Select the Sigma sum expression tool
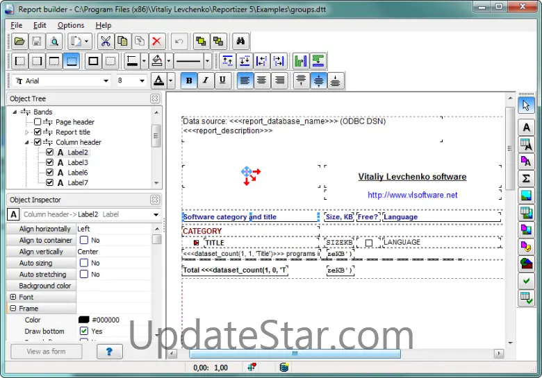Screen dimensions: 542x378 click(x=526, y=178)
